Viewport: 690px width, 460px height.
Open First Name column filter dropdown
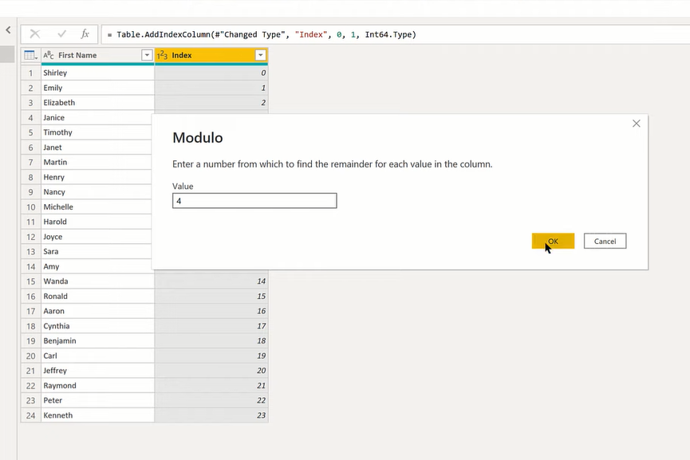147,55
